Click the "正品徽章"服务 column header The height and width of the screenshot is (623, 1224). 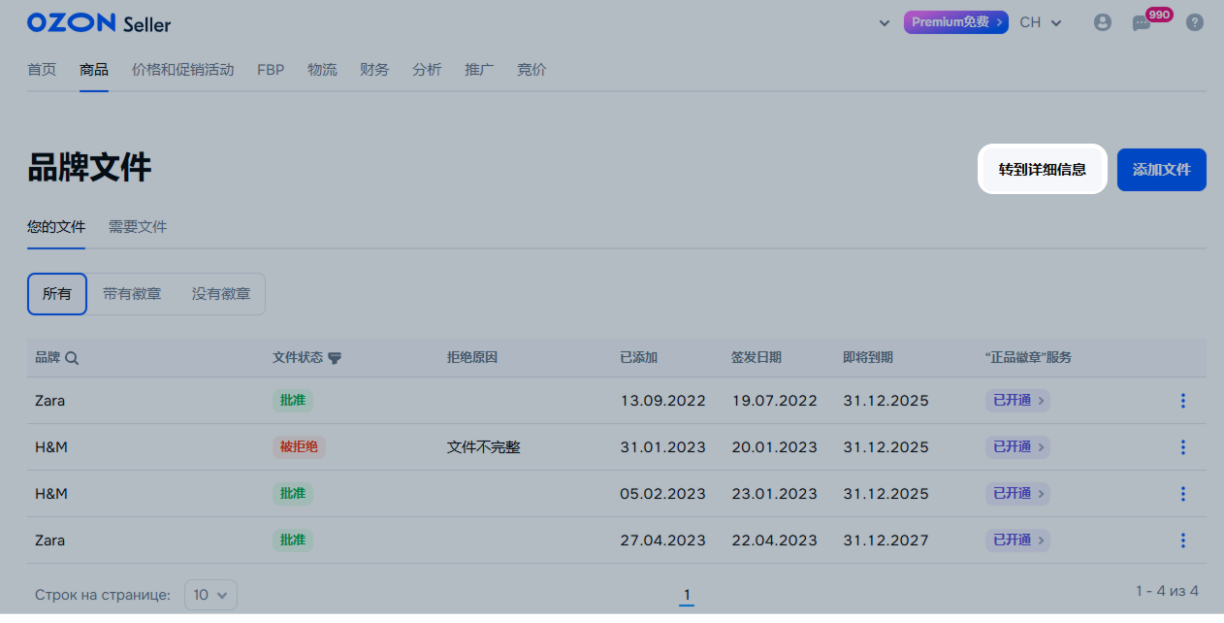(x=1028, y=358)
